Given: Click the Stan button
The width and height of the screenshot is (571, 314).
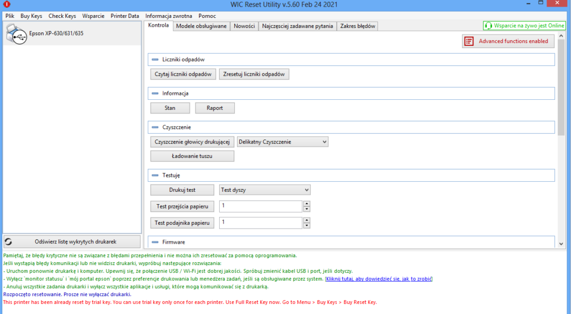Looking at the screenshot, I should coord(170,108).
